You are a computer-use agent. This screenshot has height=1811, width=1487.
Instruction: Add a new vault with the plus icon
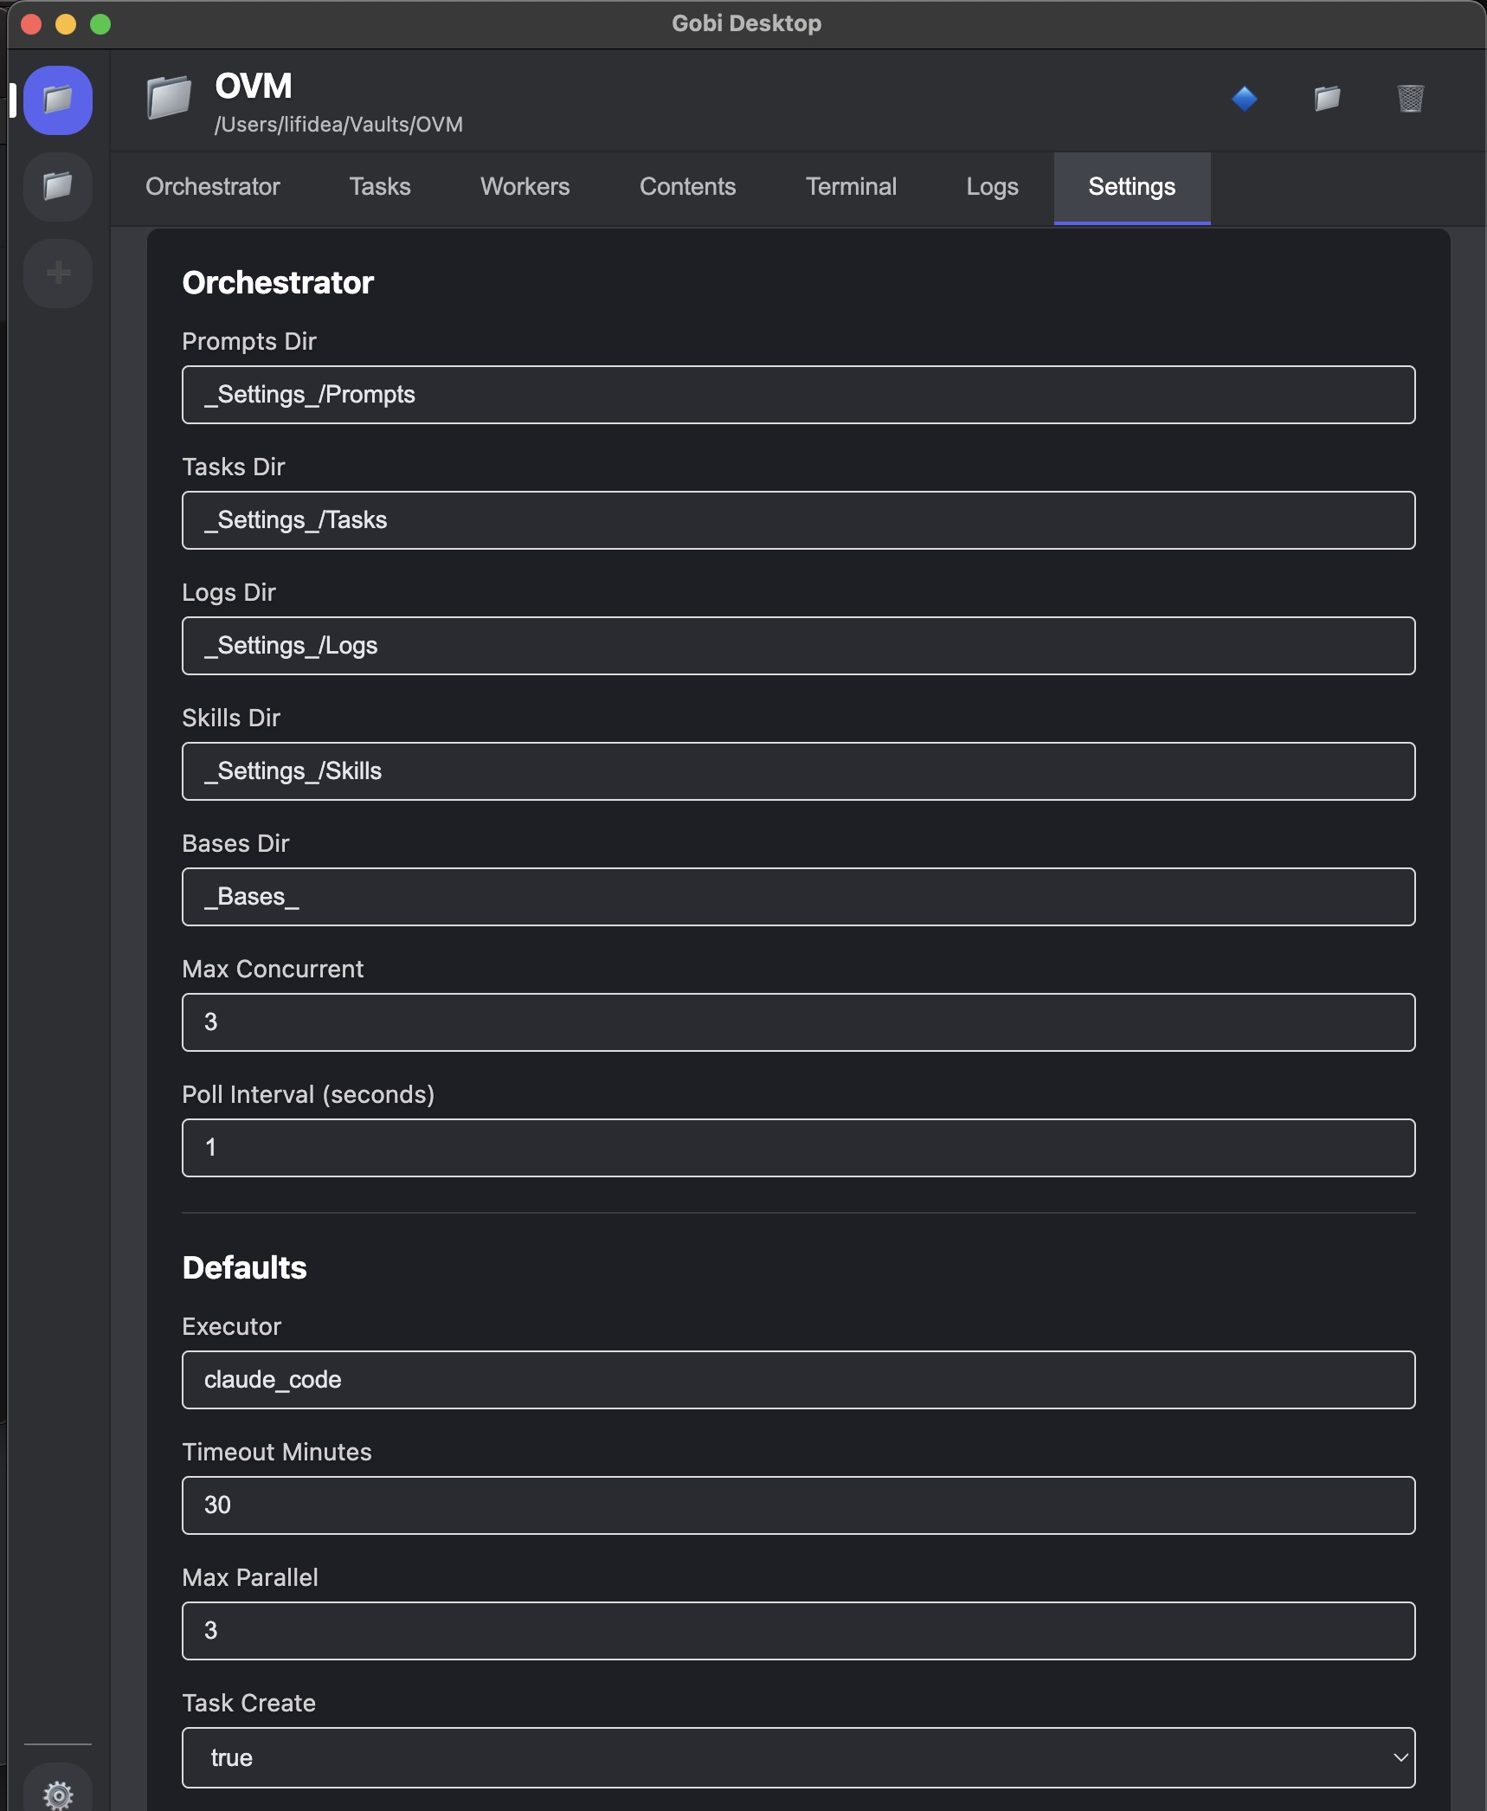pyautogui.click(x=57, y=273)
